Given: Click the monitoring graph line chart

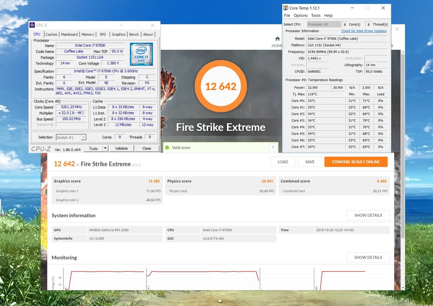Looking at the screenshot, I should click(221, 279).
